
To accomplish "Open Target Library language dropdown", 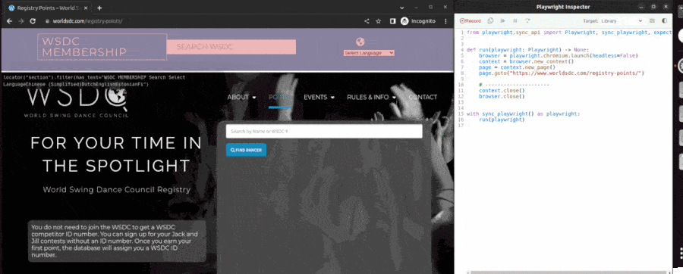I will click(x=621, y=21).
